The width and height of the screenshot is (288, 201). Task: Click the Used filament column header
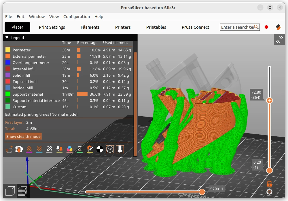[x=115, y=42]
